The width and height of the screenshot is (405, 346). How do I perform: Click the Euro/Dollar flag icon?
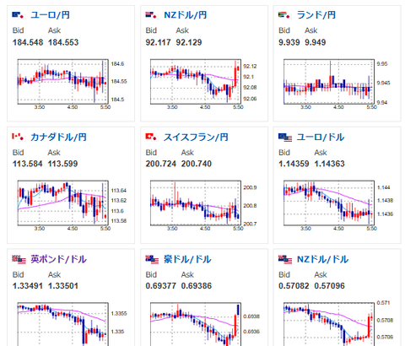pos(285,138)
